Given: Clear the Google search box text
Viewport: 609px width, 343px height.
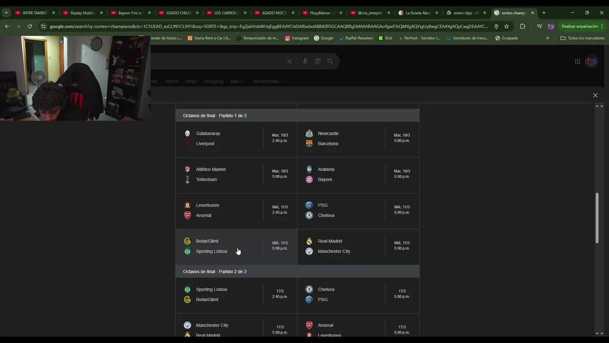Looking at the screenshot, I should coord(289,61).
